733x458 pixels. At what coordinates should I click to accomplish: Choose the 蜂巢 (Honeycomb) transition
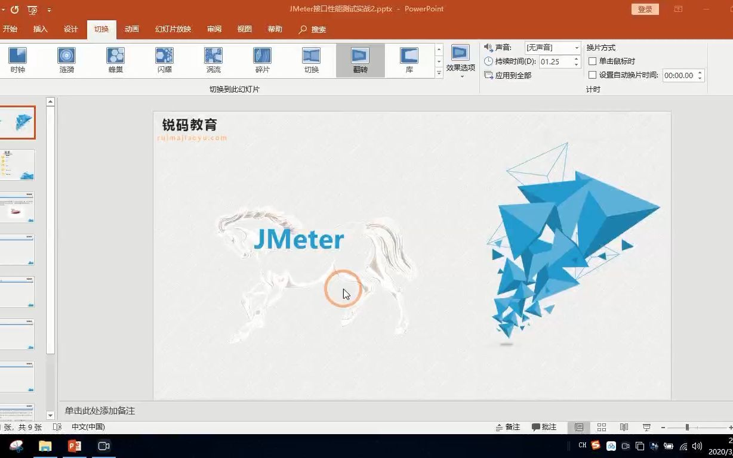115,60
